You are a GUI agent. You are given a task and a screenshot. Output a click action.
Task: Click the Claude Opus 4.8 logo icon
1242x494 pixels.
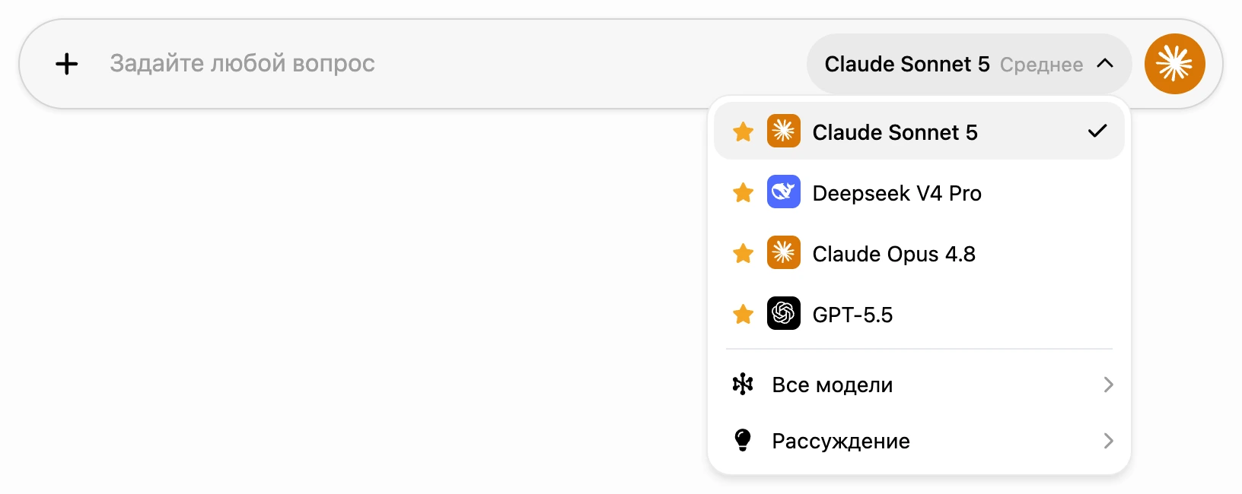click(783, 252)
